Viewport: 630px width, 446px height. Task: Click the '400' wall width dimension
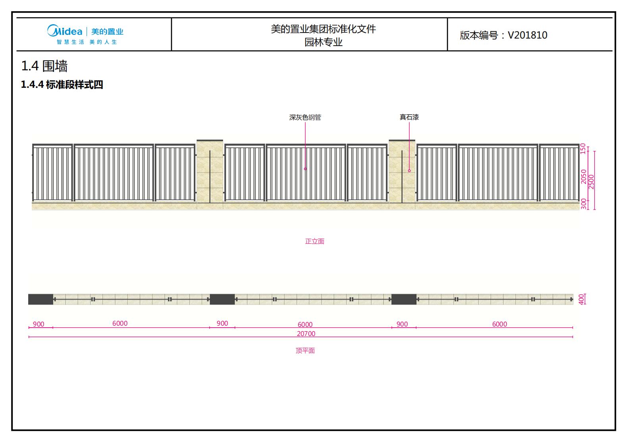(582, 299)
